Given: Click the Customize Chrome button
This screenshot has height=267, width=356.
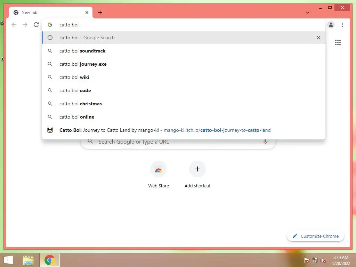Looking at the screenshot, I should (x=316, y=236).
